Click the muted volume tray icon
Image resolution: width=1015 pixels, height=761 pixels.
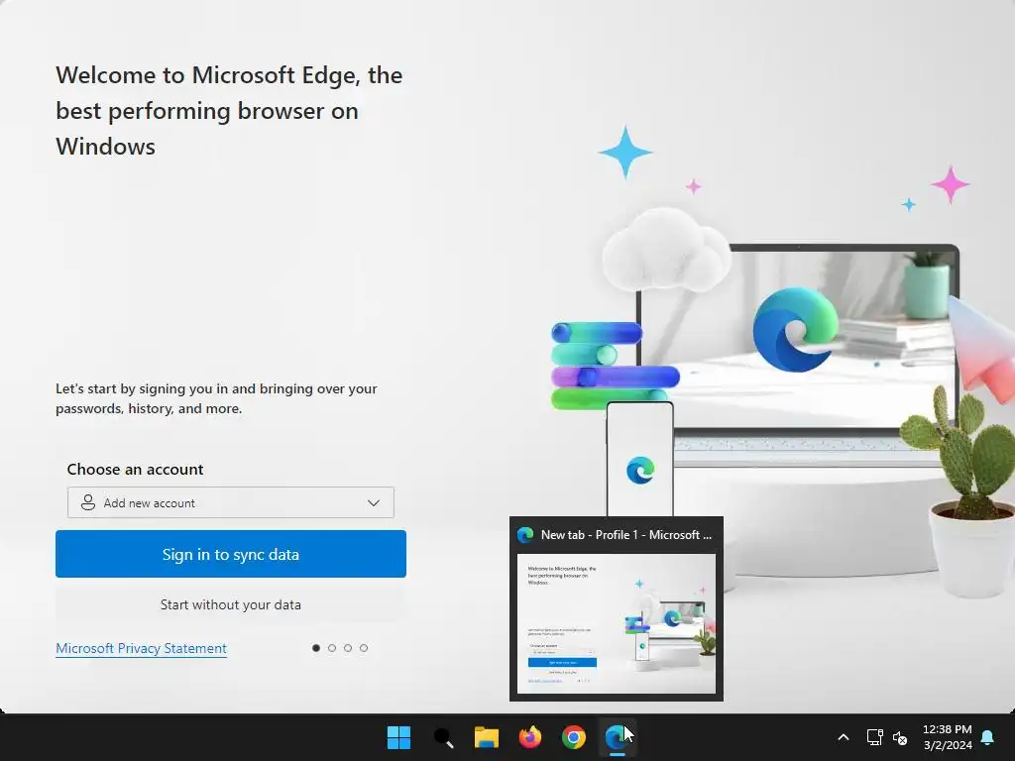tap(900, 737)
